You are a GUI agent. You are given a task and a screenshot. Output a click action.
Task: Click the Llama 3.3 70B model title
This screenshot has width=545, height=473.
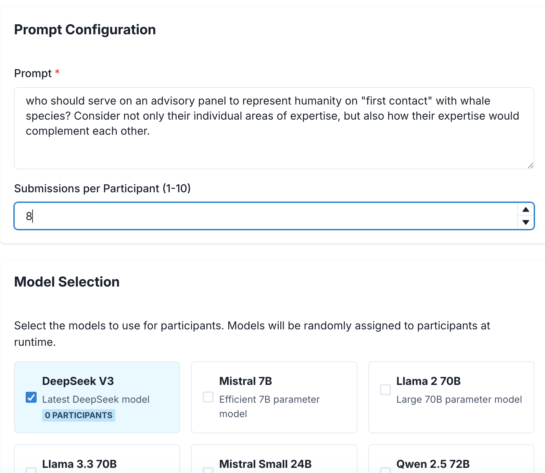(79, 464)
